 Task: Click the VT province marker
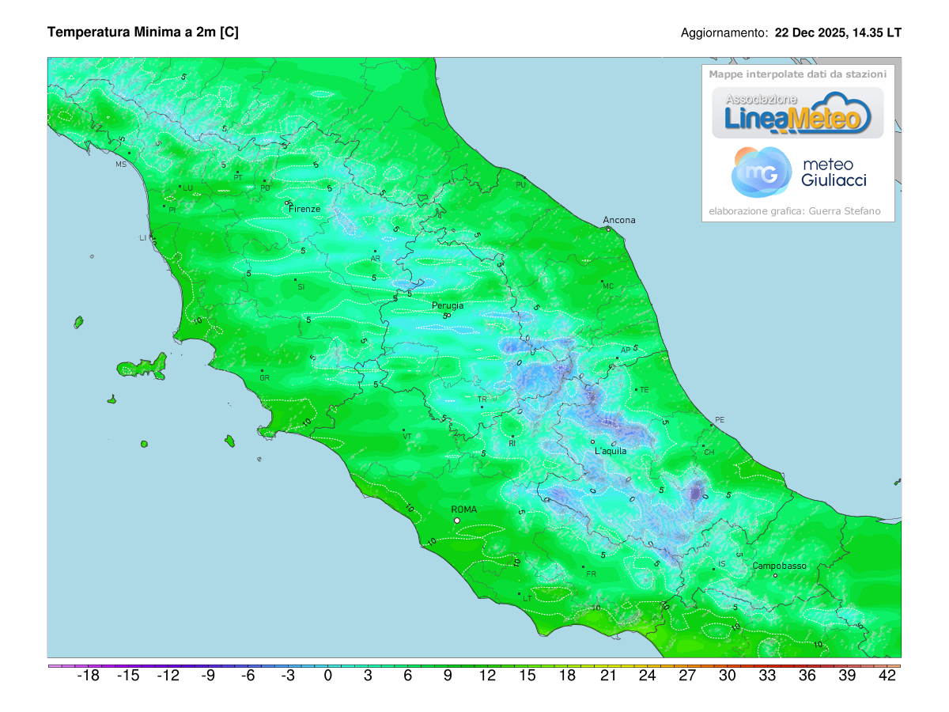408,434
